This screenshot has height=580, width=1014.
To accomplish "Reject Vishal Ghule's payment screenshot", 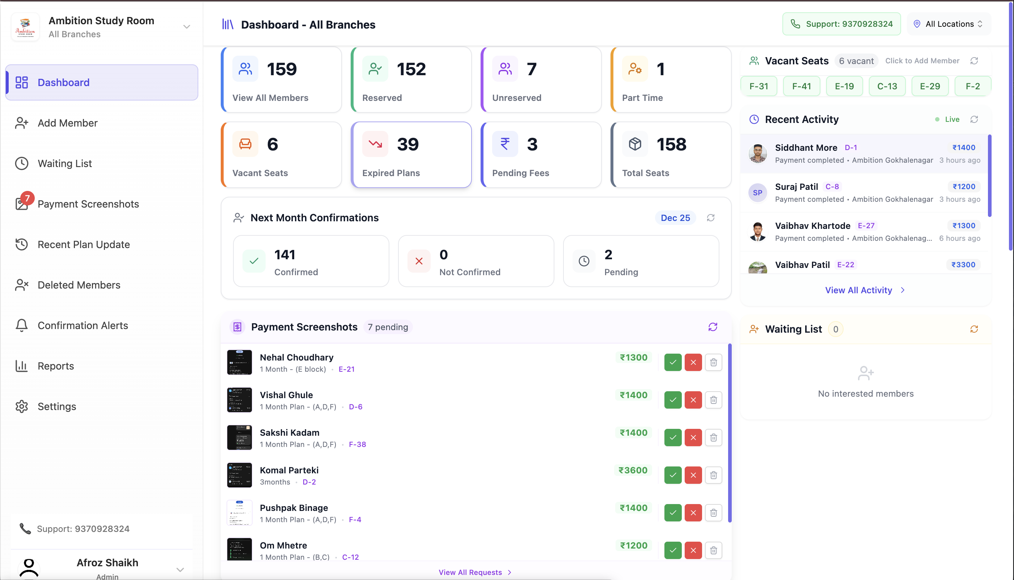I will (x=693, y=400).
